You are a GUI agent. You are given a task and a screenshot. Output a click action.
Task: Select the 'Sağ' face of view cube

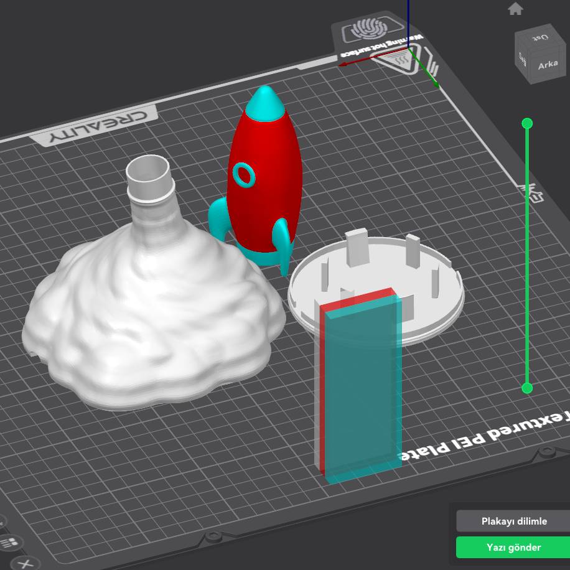pyautogui.click(x=522, y=59)
